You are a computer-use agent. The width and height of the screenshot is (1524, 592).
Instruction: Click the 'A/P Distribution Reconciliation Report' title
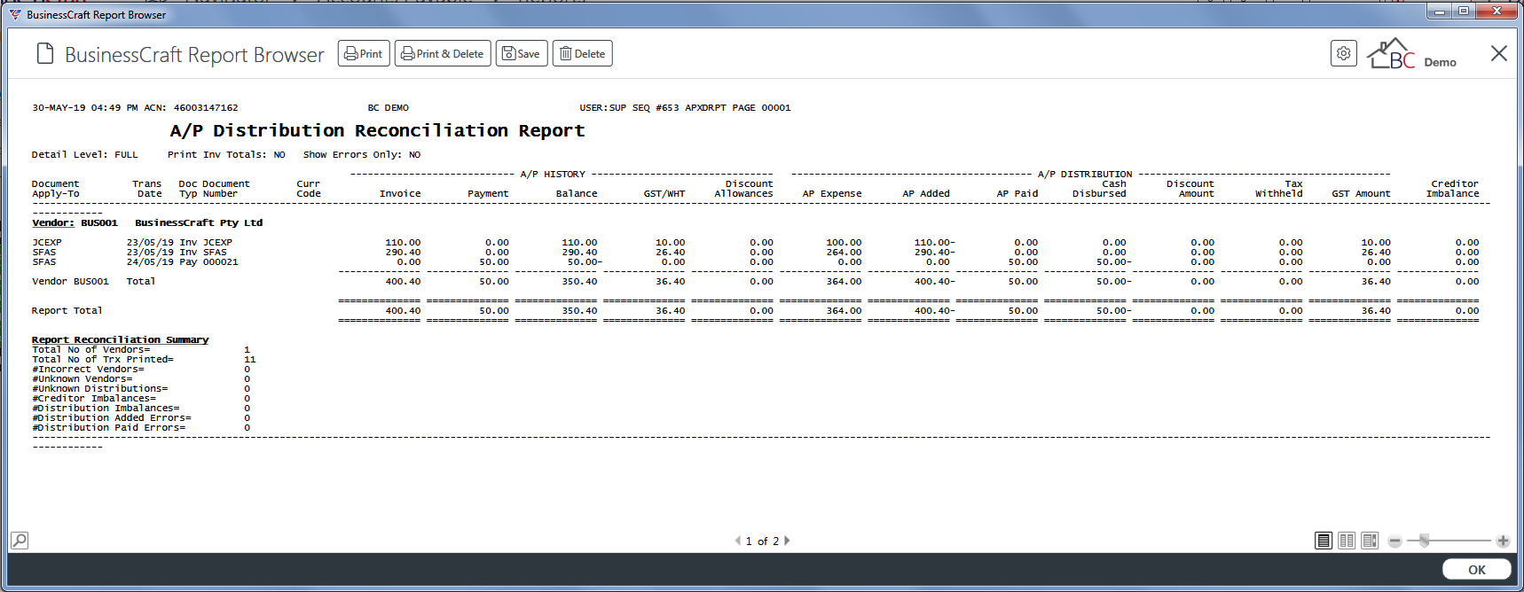click(x=377, y=130)
